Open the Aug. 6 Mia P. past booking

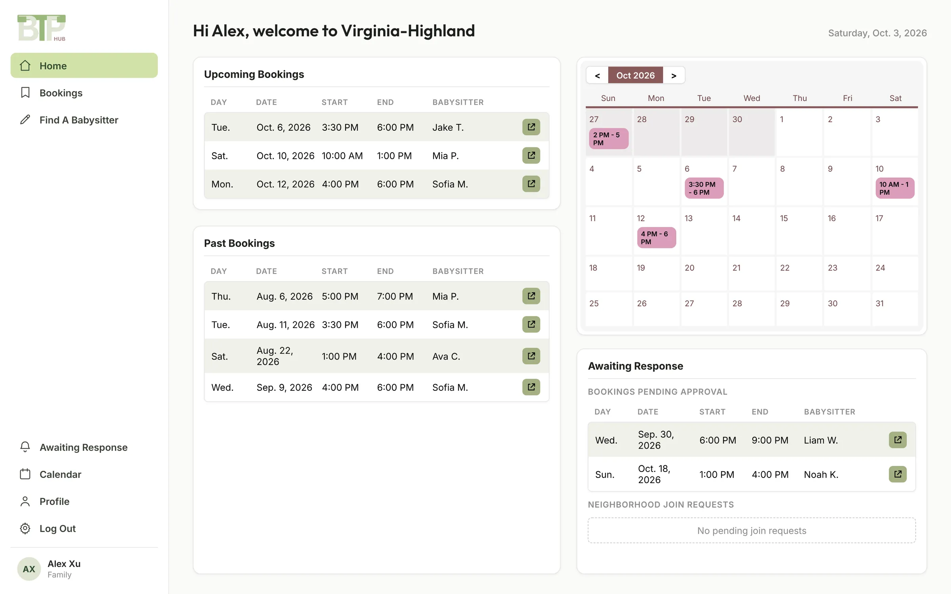pos(531,296)
